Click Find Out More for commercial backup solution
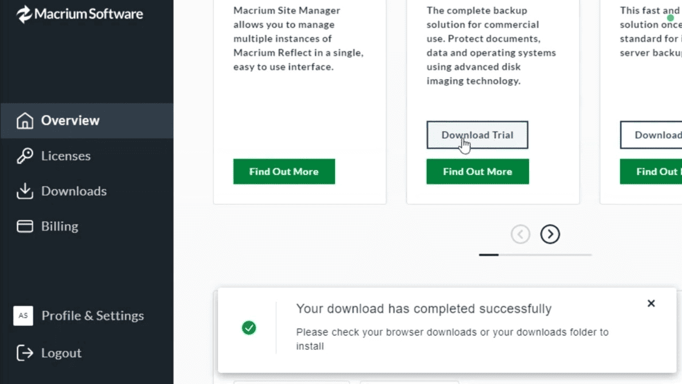 pyautogui.click(x=478, y=172)
